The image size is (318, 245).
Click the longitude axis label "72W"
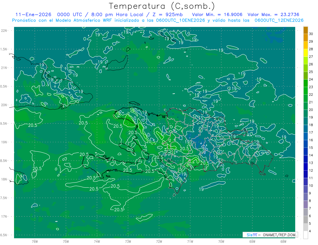pyautogui.click(x=159, y=242)
